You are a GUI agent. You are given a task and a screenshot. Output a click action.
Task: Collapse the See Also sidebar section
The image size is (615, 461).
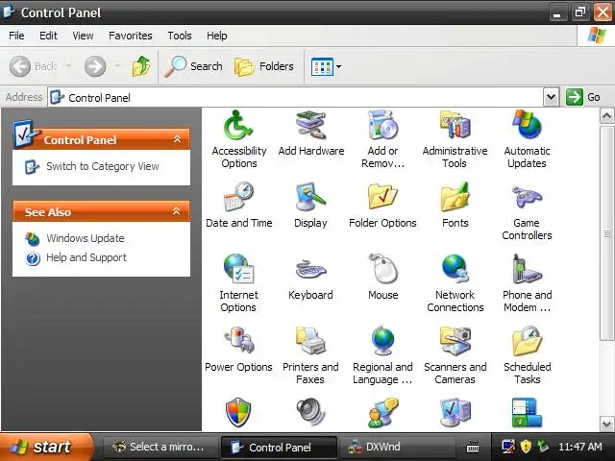click(x=177, y=211)
